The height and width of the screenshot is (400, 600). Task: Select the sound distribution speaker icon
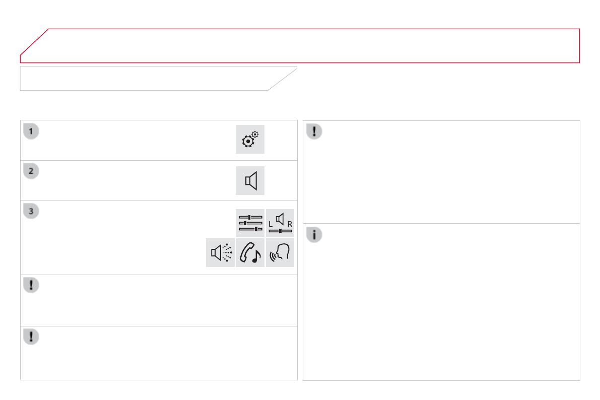220,253
